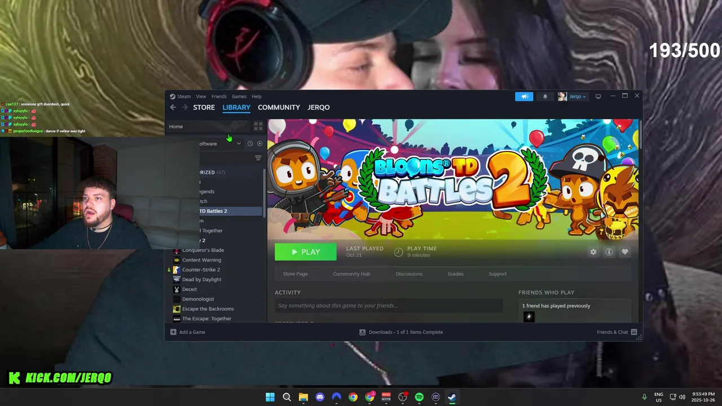Image resolution: width=722 pixels, height=406 pixels.
Task: Click the Steam announcements megaphone icon
Action: pyautogui.click(x=524, y=96)
